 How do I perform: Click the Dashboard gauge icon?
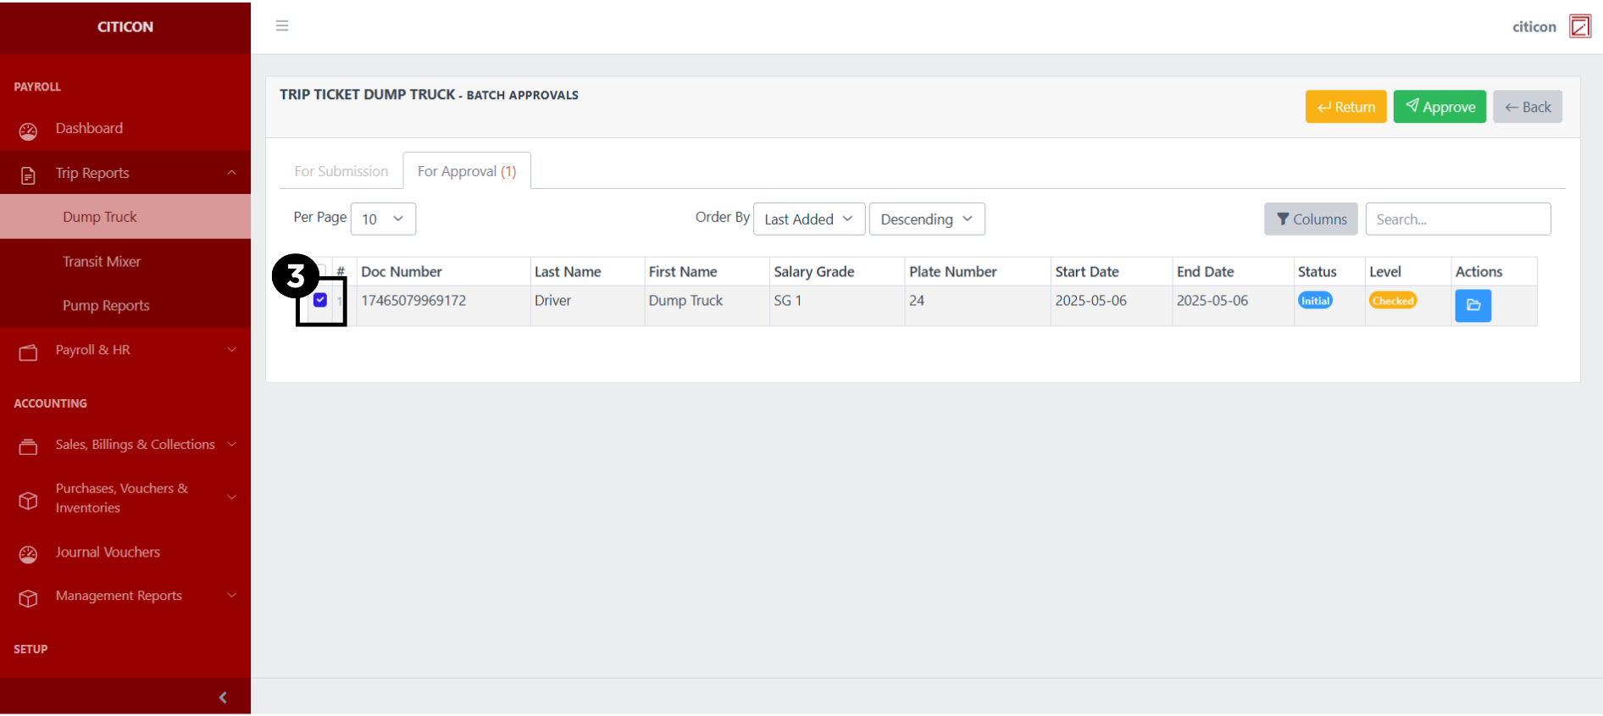tap(28, 131)
